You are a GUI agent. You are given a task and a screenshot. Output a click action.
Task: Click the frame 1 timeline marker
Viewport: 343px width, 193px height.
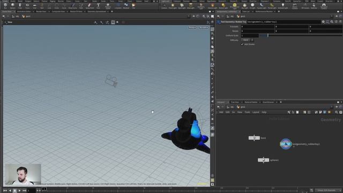point(44,189)
